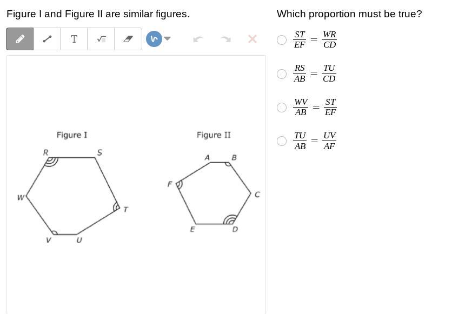
Task: Click the undo arrow
Action: [198, 39]
